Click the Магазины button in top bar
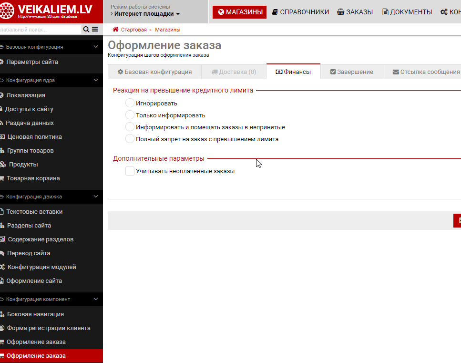 click(240, 12)
